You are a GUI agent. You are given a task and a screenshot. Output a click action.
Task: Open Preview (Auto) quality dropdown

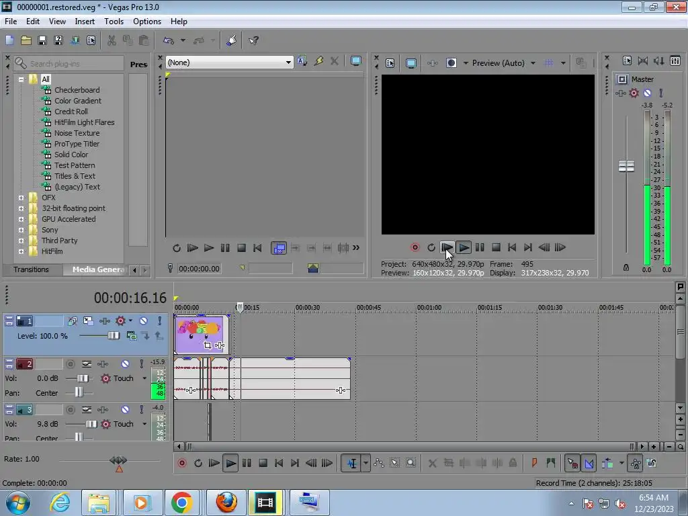(x=533, y=62)
